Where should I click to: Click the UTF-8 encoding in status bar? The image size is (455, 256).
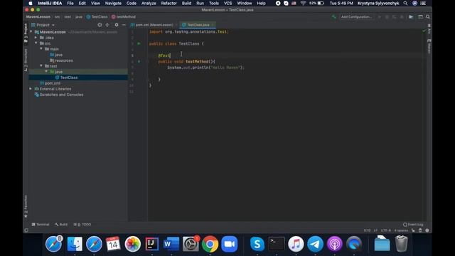click(x=385, y=230)
